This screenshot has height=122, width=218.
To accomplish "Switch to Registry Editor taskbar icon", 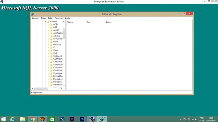I will pyautogui.click(x=102, y=119).
